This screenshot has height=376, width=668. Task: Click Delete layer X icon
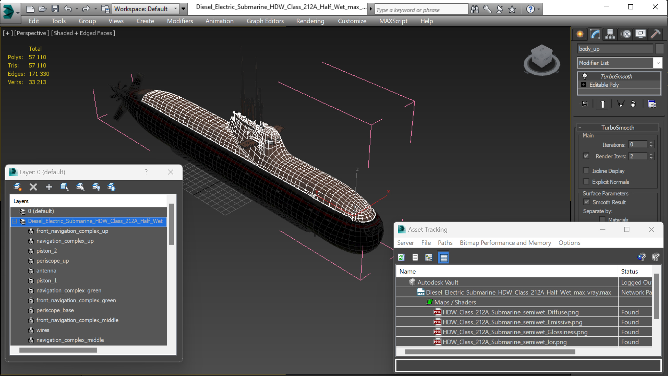pyautogui.click(x=33, y=187)
